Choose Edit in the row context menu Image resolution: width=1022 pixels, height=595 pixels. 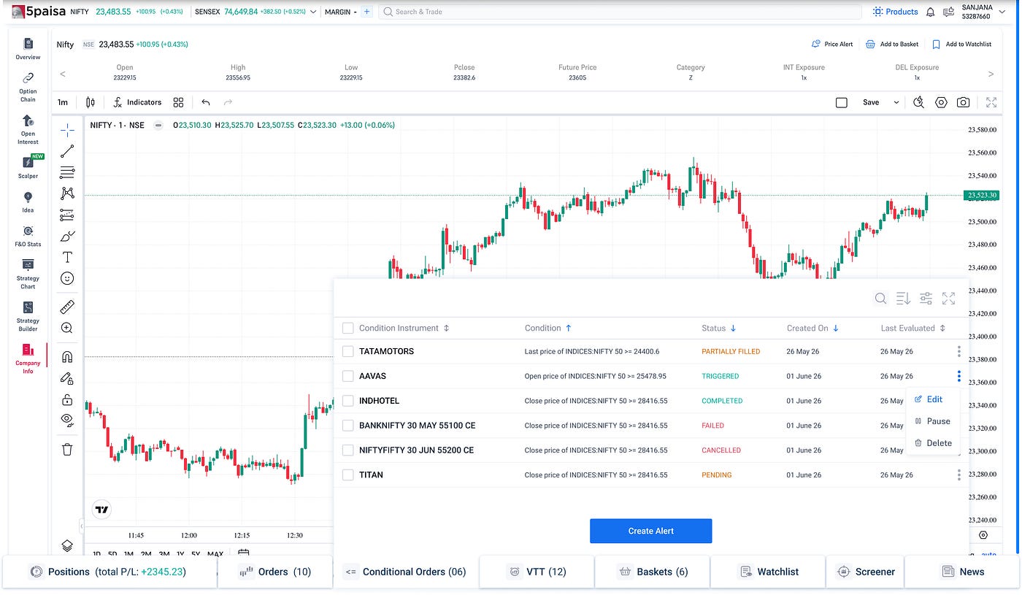tap(929, 399)
